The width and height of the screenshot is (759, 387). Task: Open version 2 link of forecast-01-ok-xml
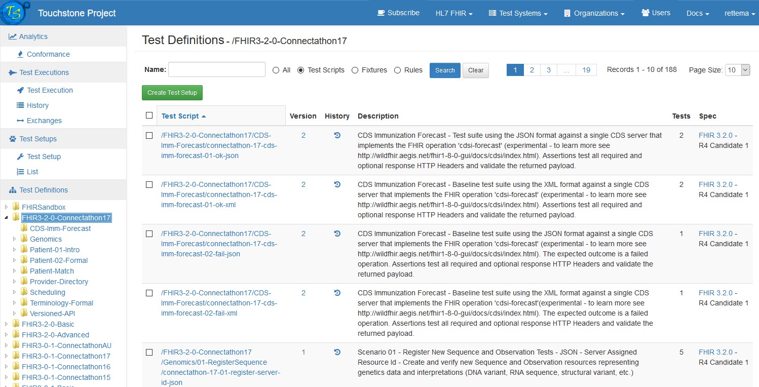303,184
